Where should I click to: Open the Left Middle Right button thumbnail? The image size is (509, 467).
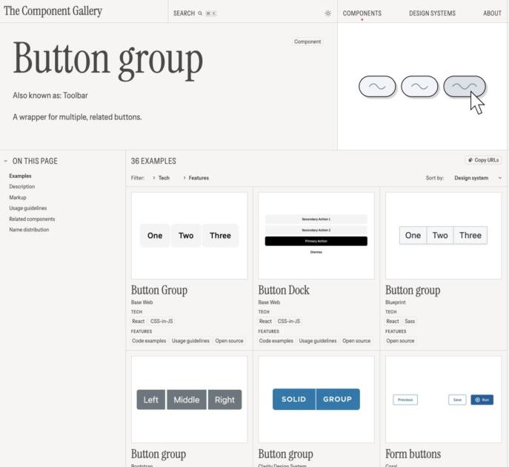[189, 400]
